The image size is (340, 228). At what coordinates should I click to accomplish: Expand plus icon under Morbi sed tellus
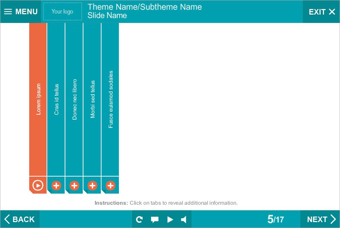pyautogui.click(x=92, y=186)
